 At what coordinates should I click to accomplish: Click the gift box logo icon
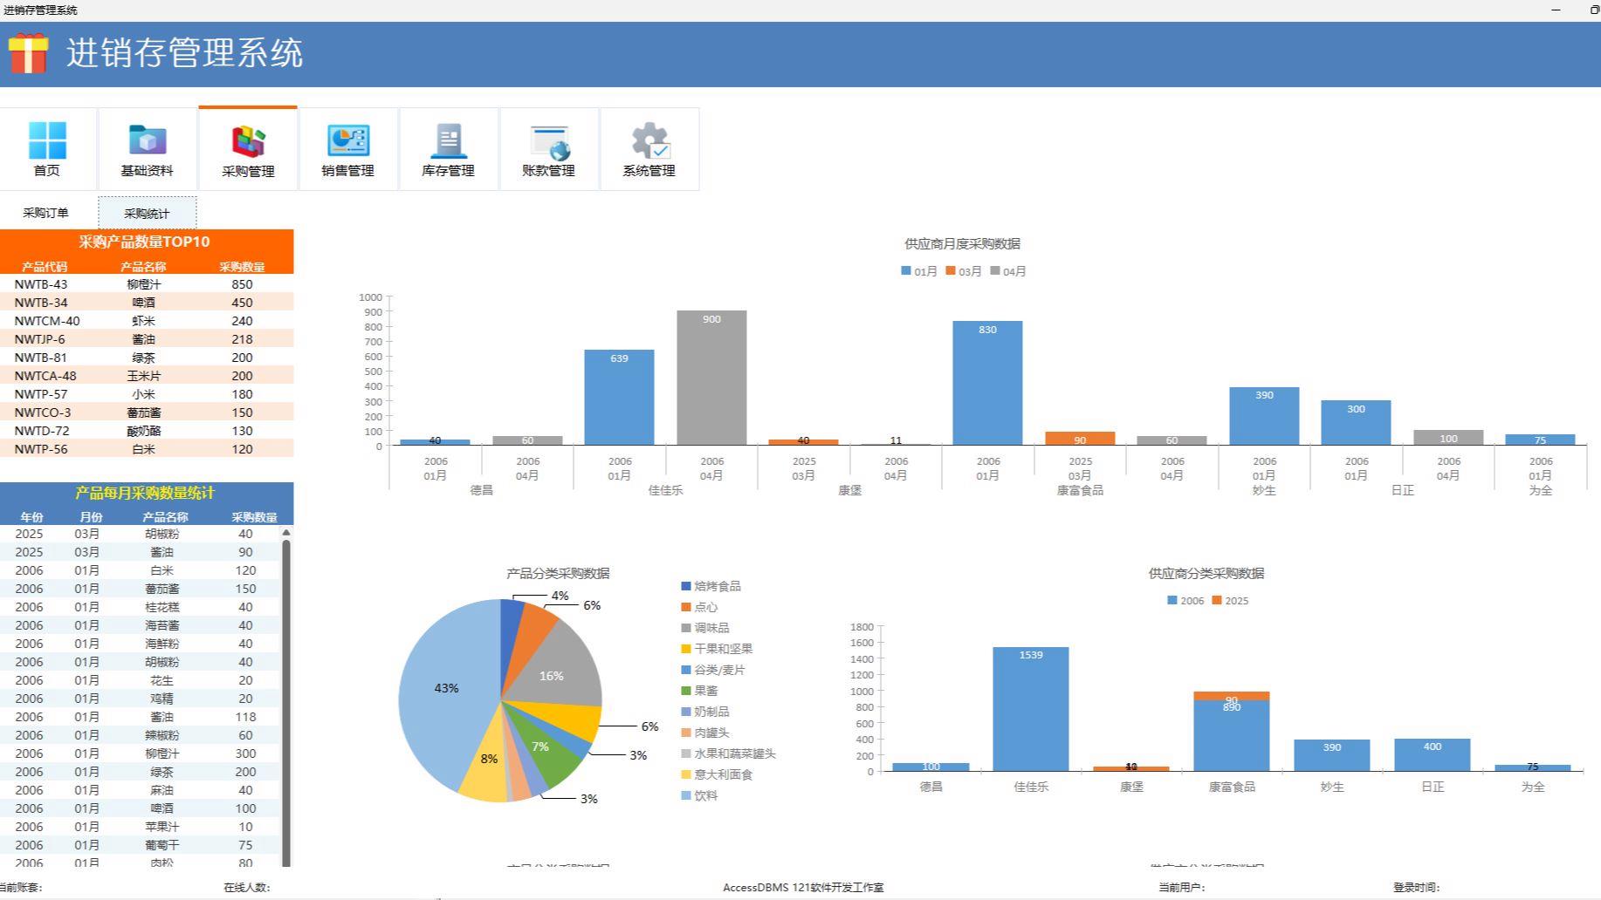(x=28, y=53)
